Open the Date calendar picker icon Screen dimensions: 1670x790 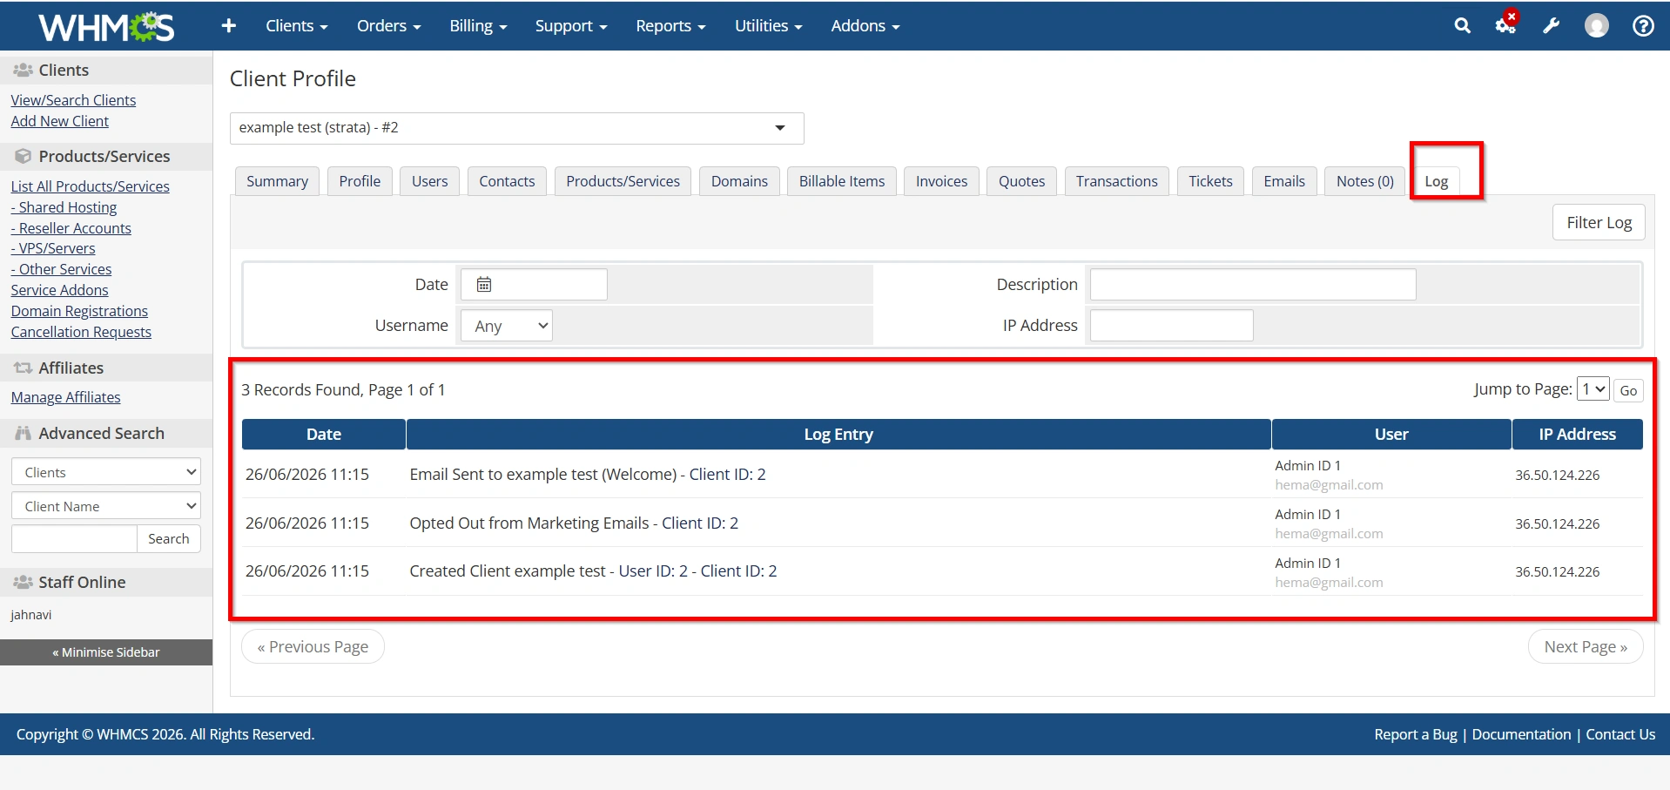click(x=484, y=285)
